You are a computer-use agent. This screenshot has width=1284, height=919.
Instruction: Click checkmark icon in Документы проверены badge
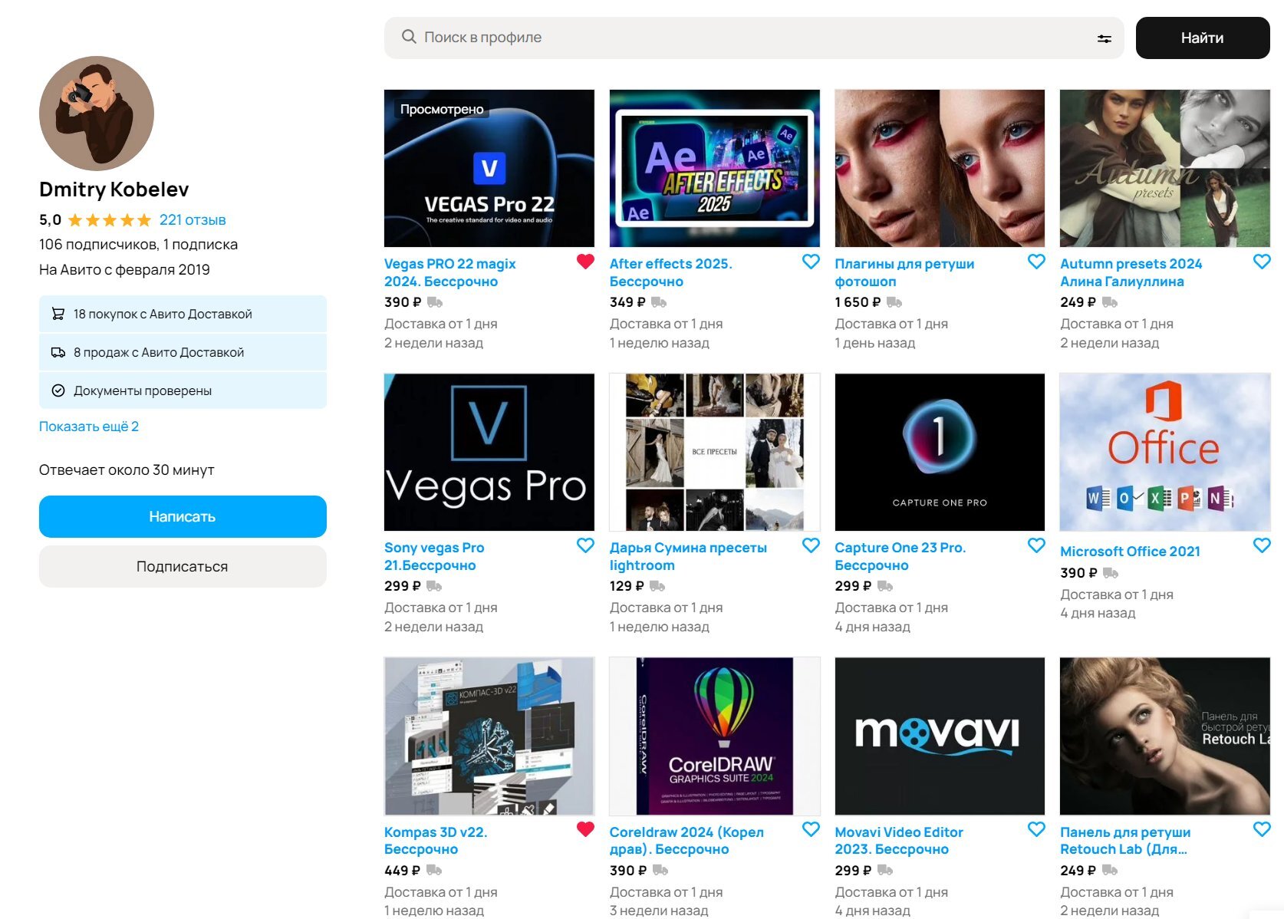coord(58,390)
